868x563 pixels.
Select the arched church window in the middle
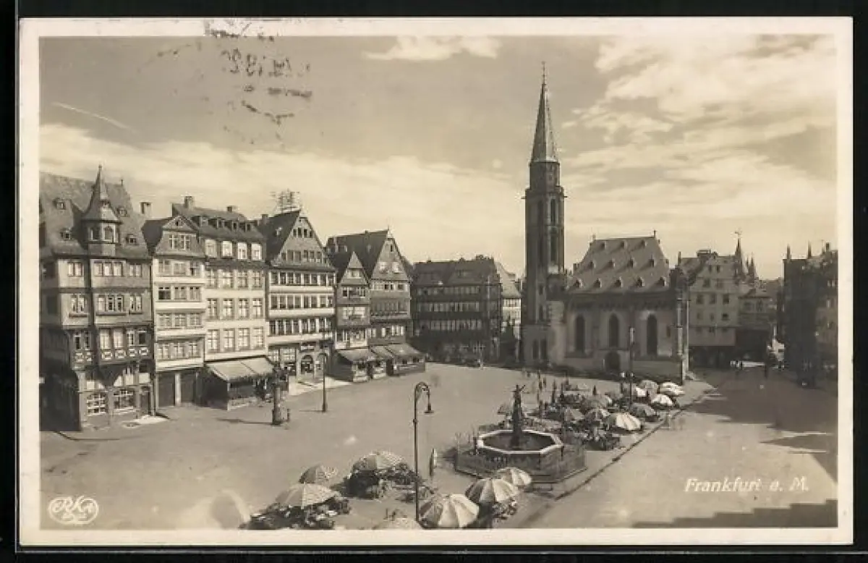coord(613,331)
